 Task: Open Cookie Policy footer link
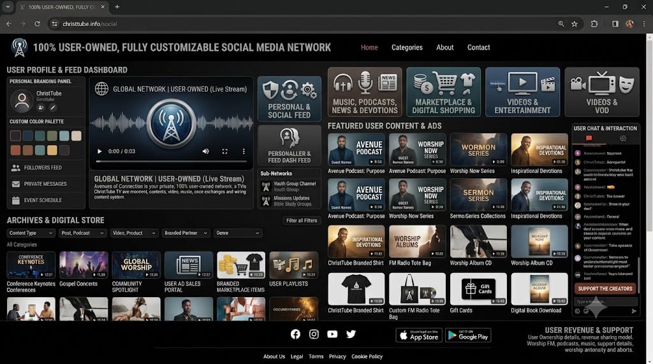click(x=367, y=356)
